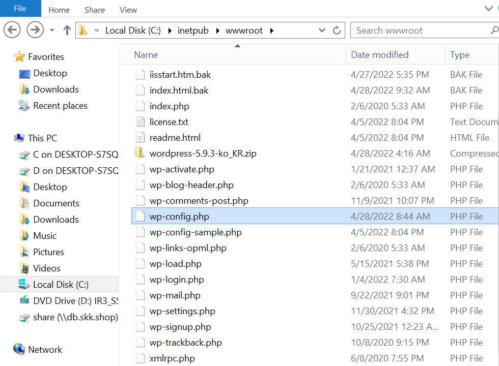The height and width of the screenshot is (366, 499).
Task: Select the Local Disk (C:) drive icon
Action: (24, 284)
